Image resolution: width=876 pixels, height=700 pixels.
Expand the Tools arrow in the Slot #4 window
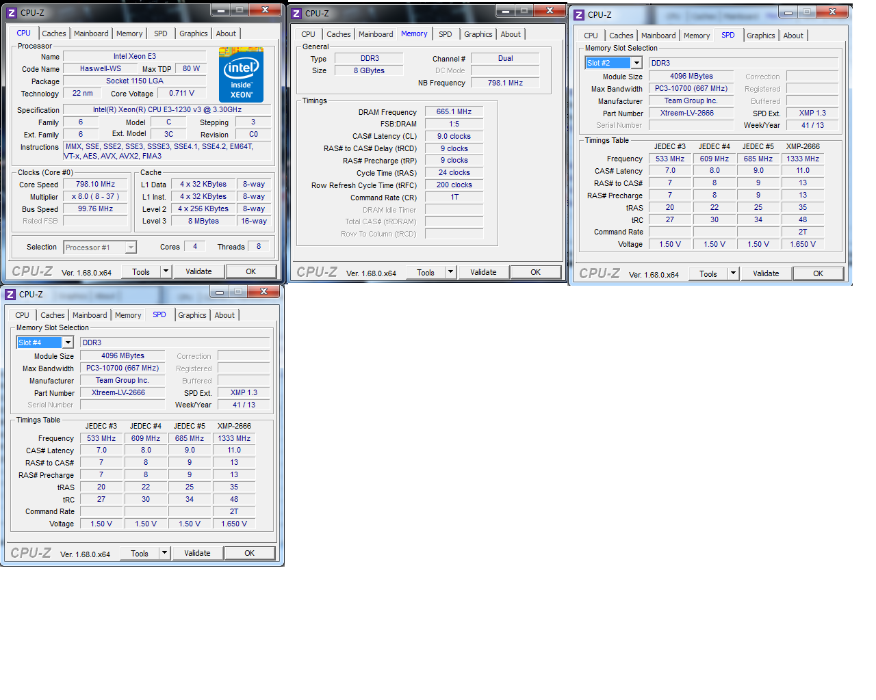coord(164,553)
